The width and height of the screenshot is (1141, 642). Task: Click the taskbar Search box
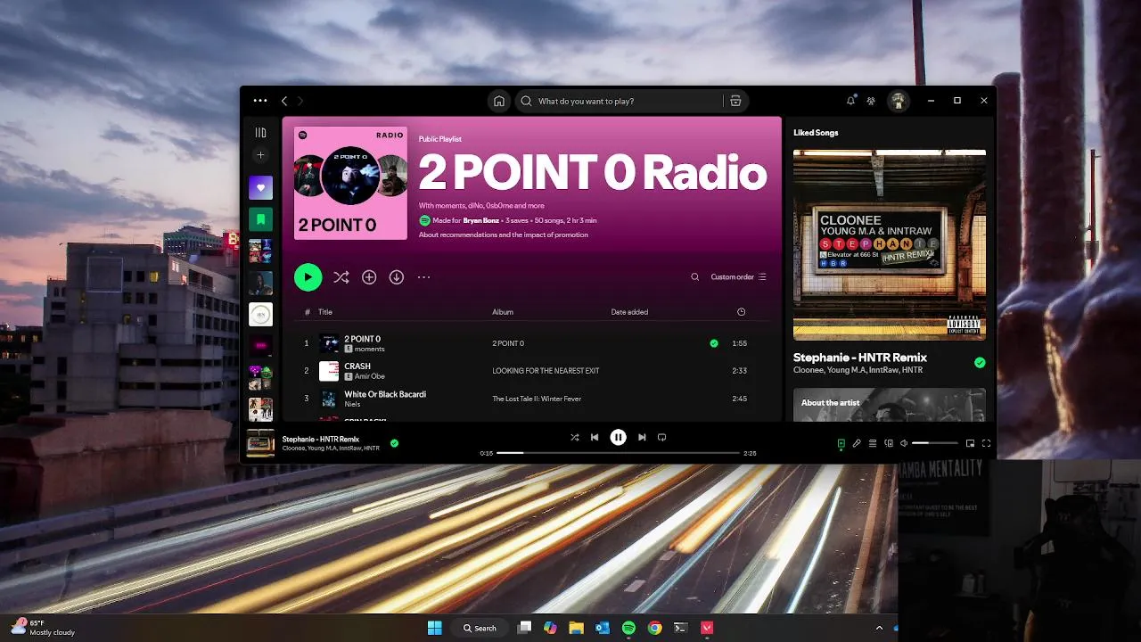pos(480,628)
